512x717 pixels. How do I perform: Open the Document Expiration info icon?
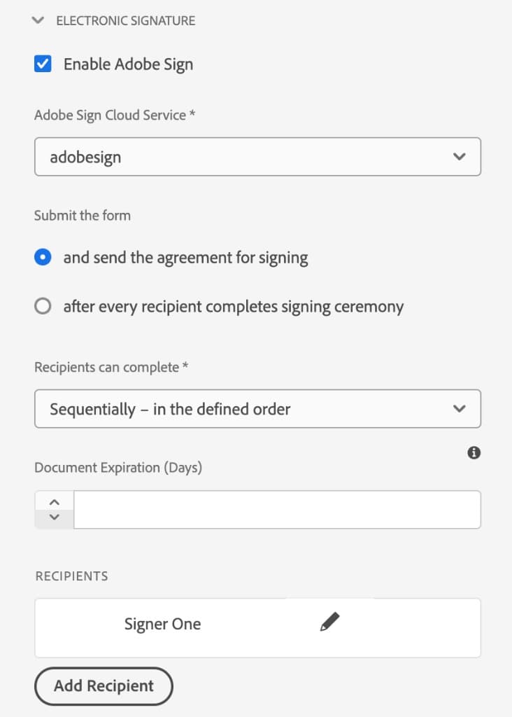[x=474, y=453]
